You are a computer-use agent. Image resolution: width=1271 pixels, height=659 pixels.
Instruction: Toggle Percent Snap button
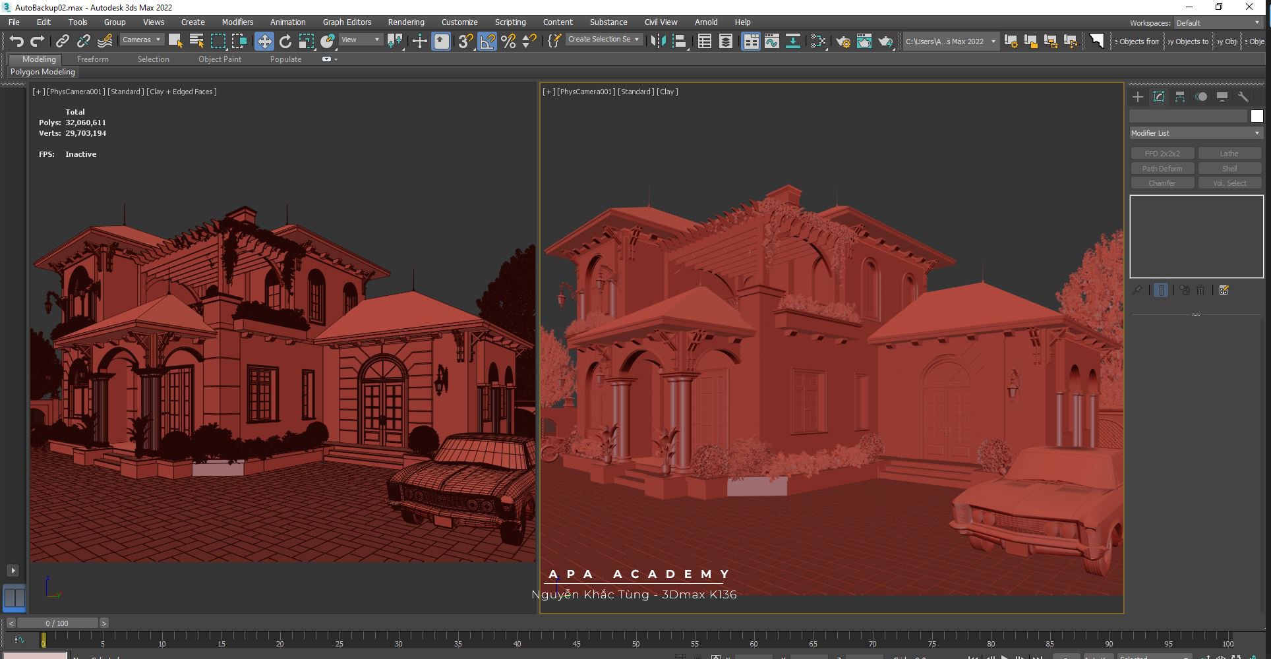[x=508, y=42]
